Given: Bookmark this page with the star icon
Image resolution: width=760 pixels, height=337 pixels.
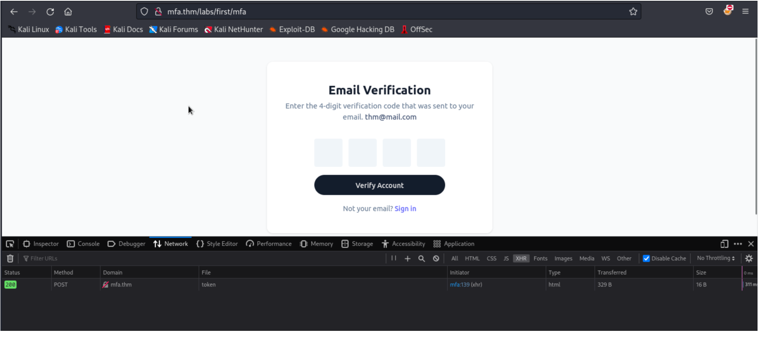Looking at the screenshot, I should (x=633, y=12).
